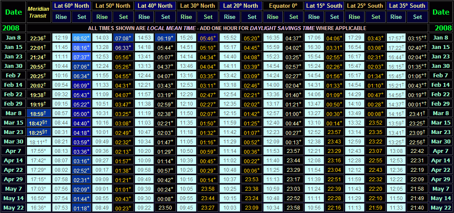Image resolution: width=454 pixels, height=213 pixels.
Task: Click the 08:52 set time for Lat 60° North
Action: coord(81,38)
